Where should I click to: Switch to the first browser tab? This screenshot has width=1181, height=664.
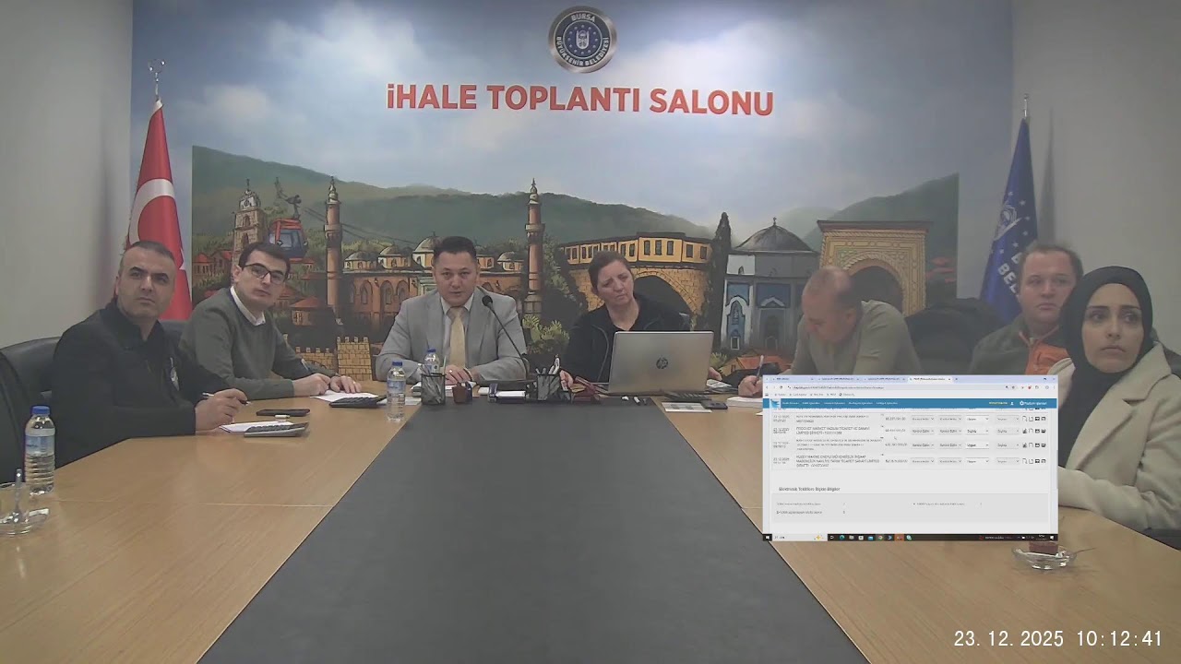[793, 379]
